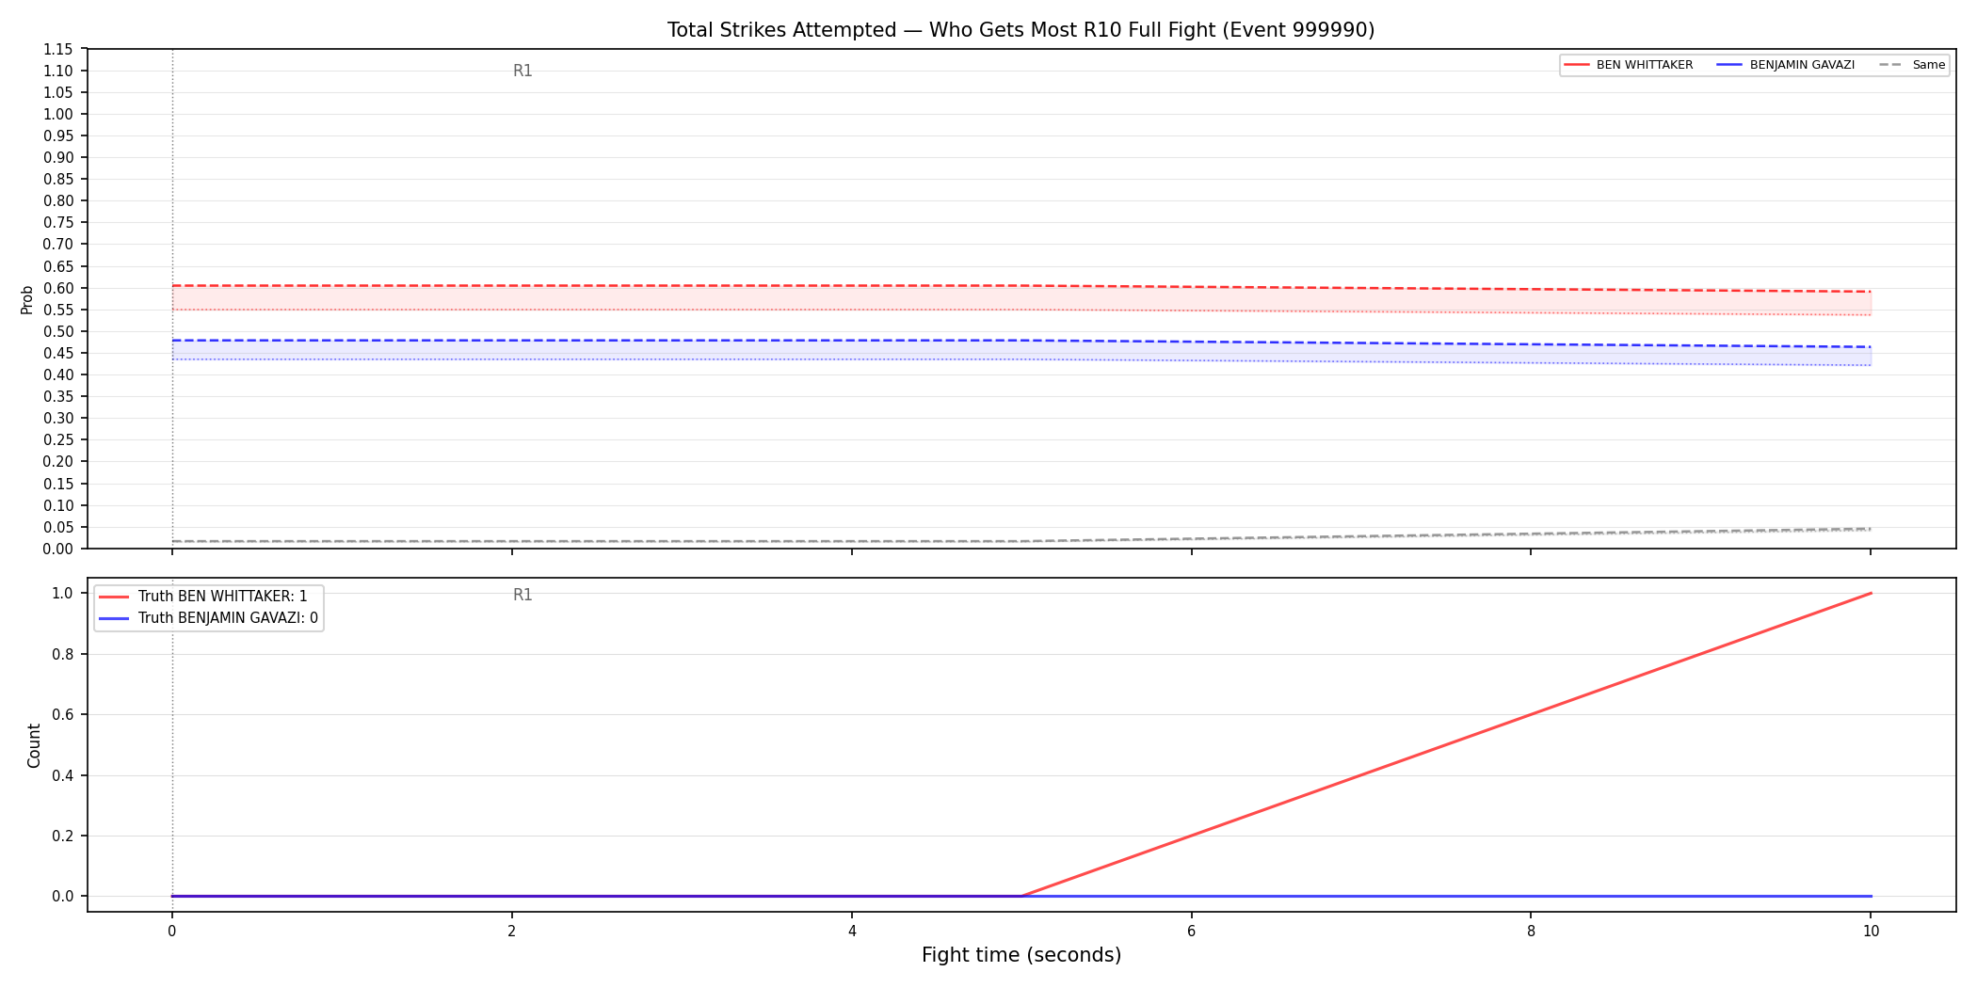Image resolution: width=1977 pixels, height=988 pixels.
Task: Click the 0.8 tick on the Count axis
Action: pos(63,654)
